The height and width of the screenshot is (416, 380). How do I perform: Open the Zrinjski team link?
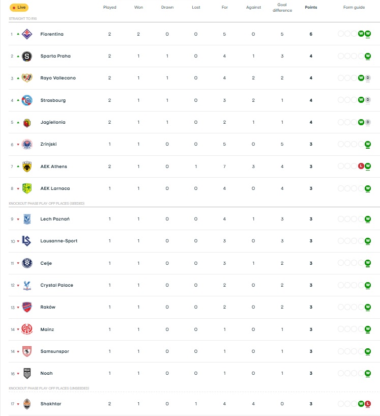point(48,144)
